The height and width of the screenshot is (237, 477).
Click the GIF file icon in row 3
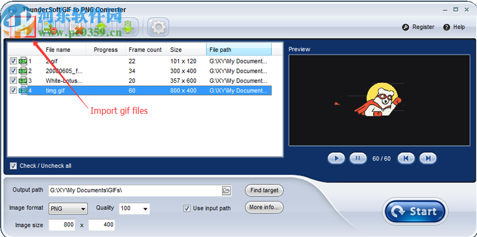coord(23,80)
